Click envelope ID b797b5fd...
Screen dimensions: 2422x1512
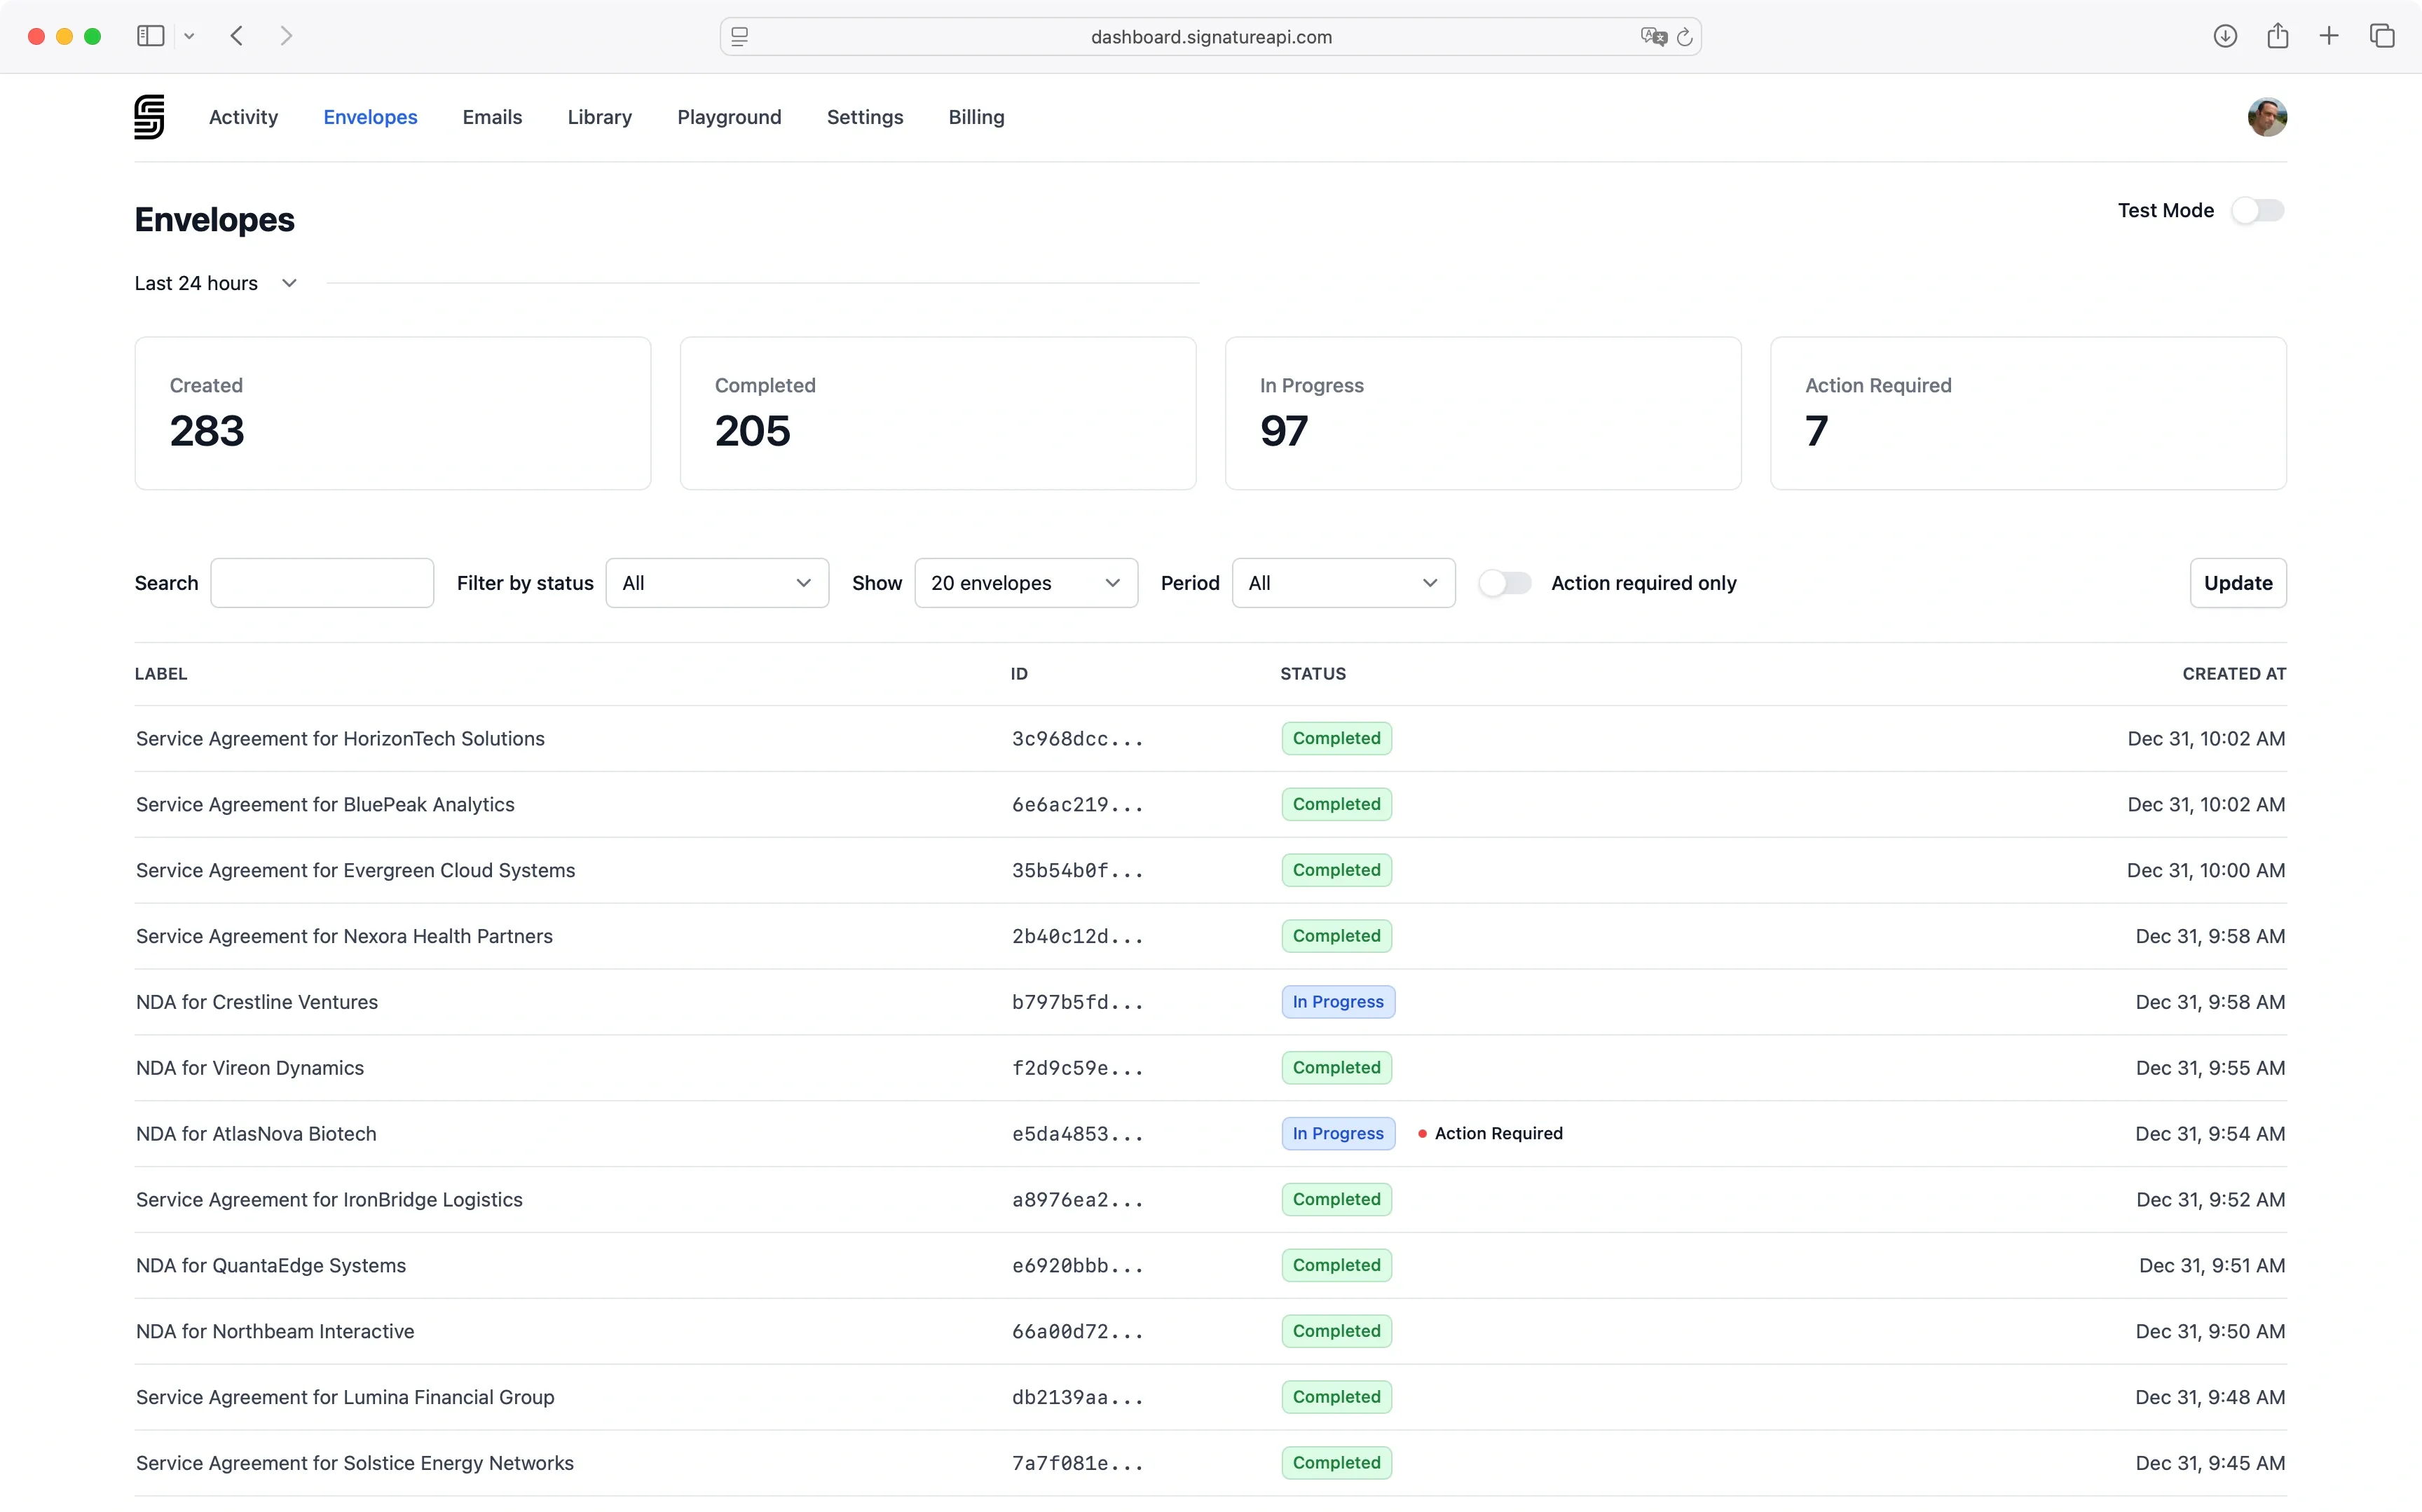[x=1077, y=1002]
